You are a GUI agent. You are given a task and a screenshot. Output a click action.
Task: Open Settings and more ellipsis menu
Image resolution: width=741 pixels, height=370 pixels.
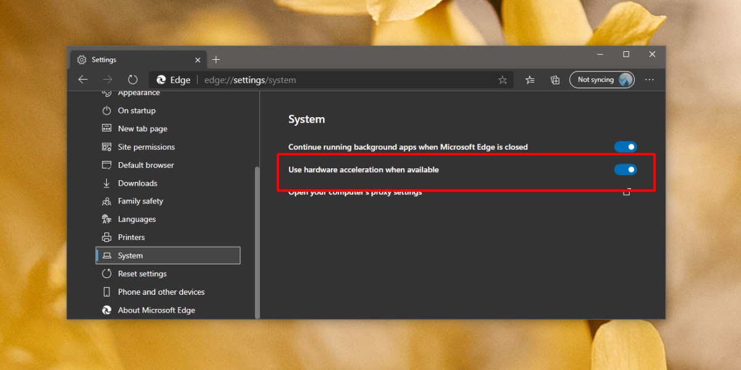click(650, 80)
